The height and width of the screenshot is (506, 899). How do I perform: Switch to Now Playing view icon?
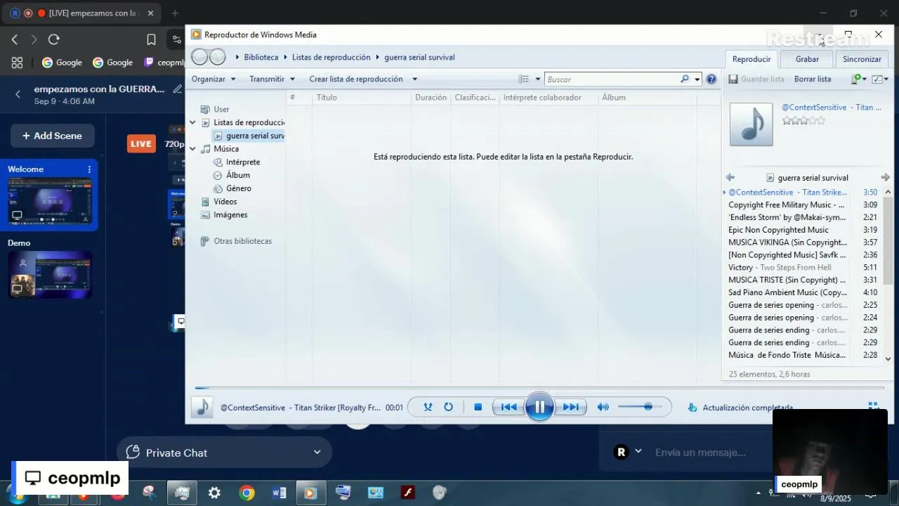(873, 406)
